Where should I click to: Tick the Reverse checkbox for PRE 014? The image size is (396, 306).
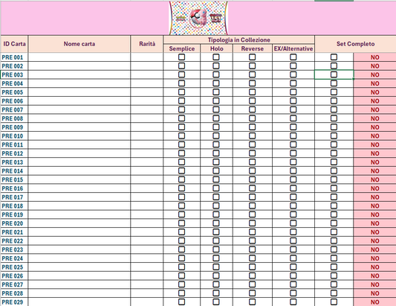tap(252, 170)
